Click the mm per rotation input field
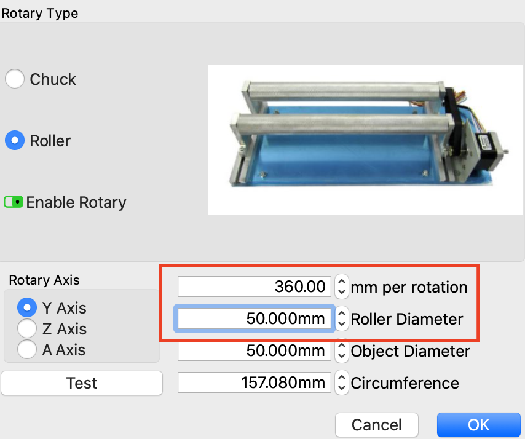This screenshot has width=525, height=439. point(255,287)
